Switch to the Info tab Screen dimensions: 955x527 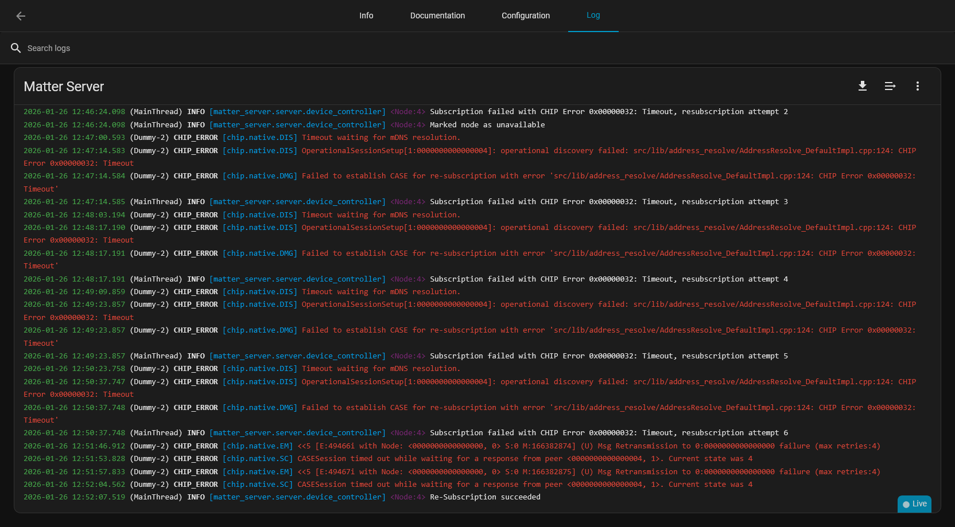click(366, 15)
